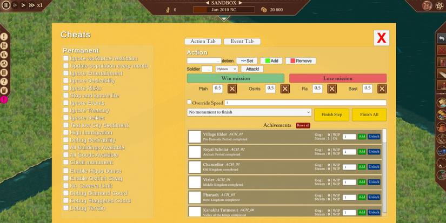
Task: Expand the No monument to finish dropdown
Action: coord(249,112)
